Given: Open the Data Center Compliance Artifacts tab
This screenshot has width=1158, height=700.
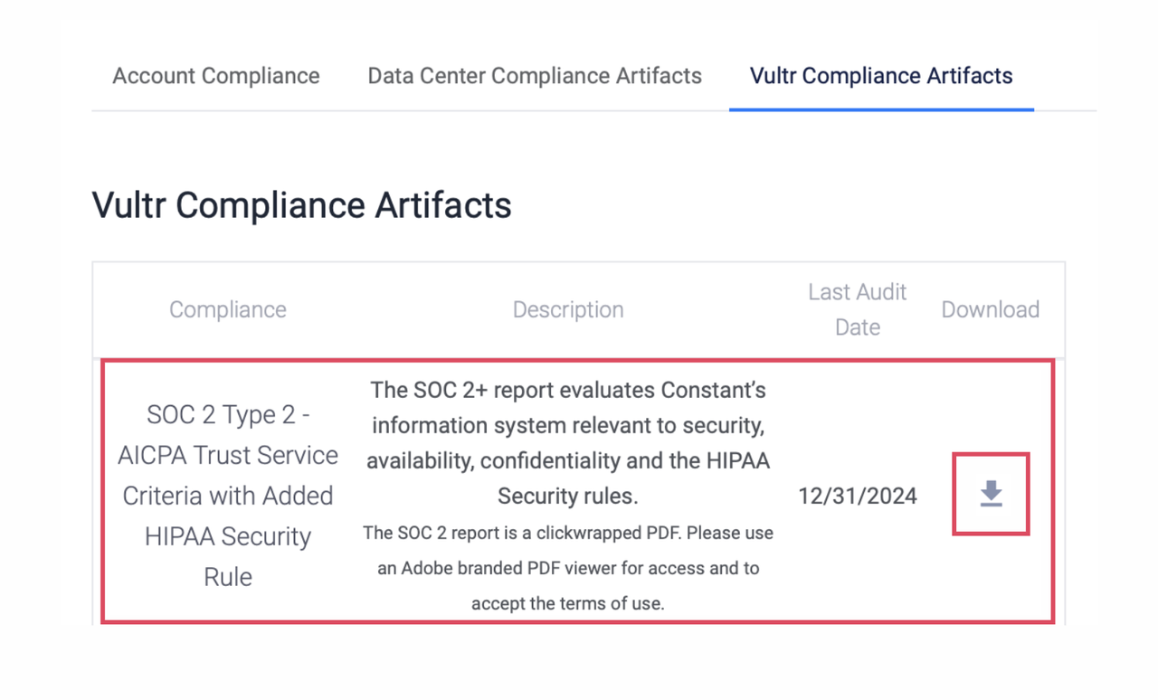Looking at the screenshot, I should coord(534,76).
